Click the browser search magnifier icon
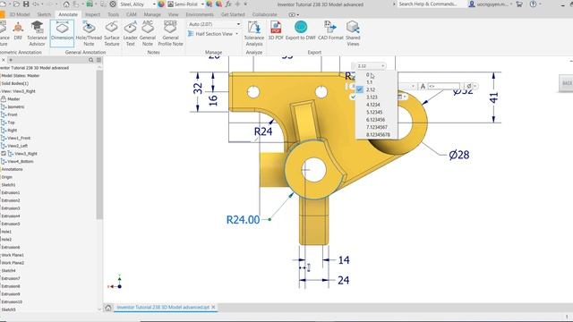The image size is (573, 322). [x=91, y=60]
